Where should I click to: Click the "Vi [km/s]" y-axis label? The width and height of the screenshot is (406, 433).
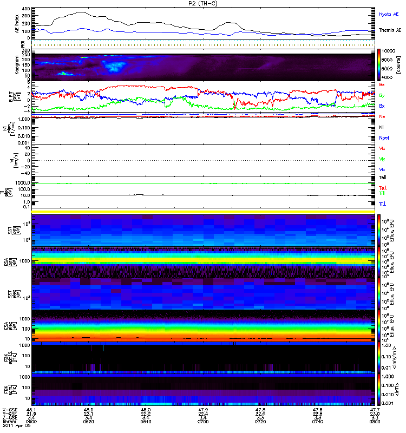click(x=16, y=160)
